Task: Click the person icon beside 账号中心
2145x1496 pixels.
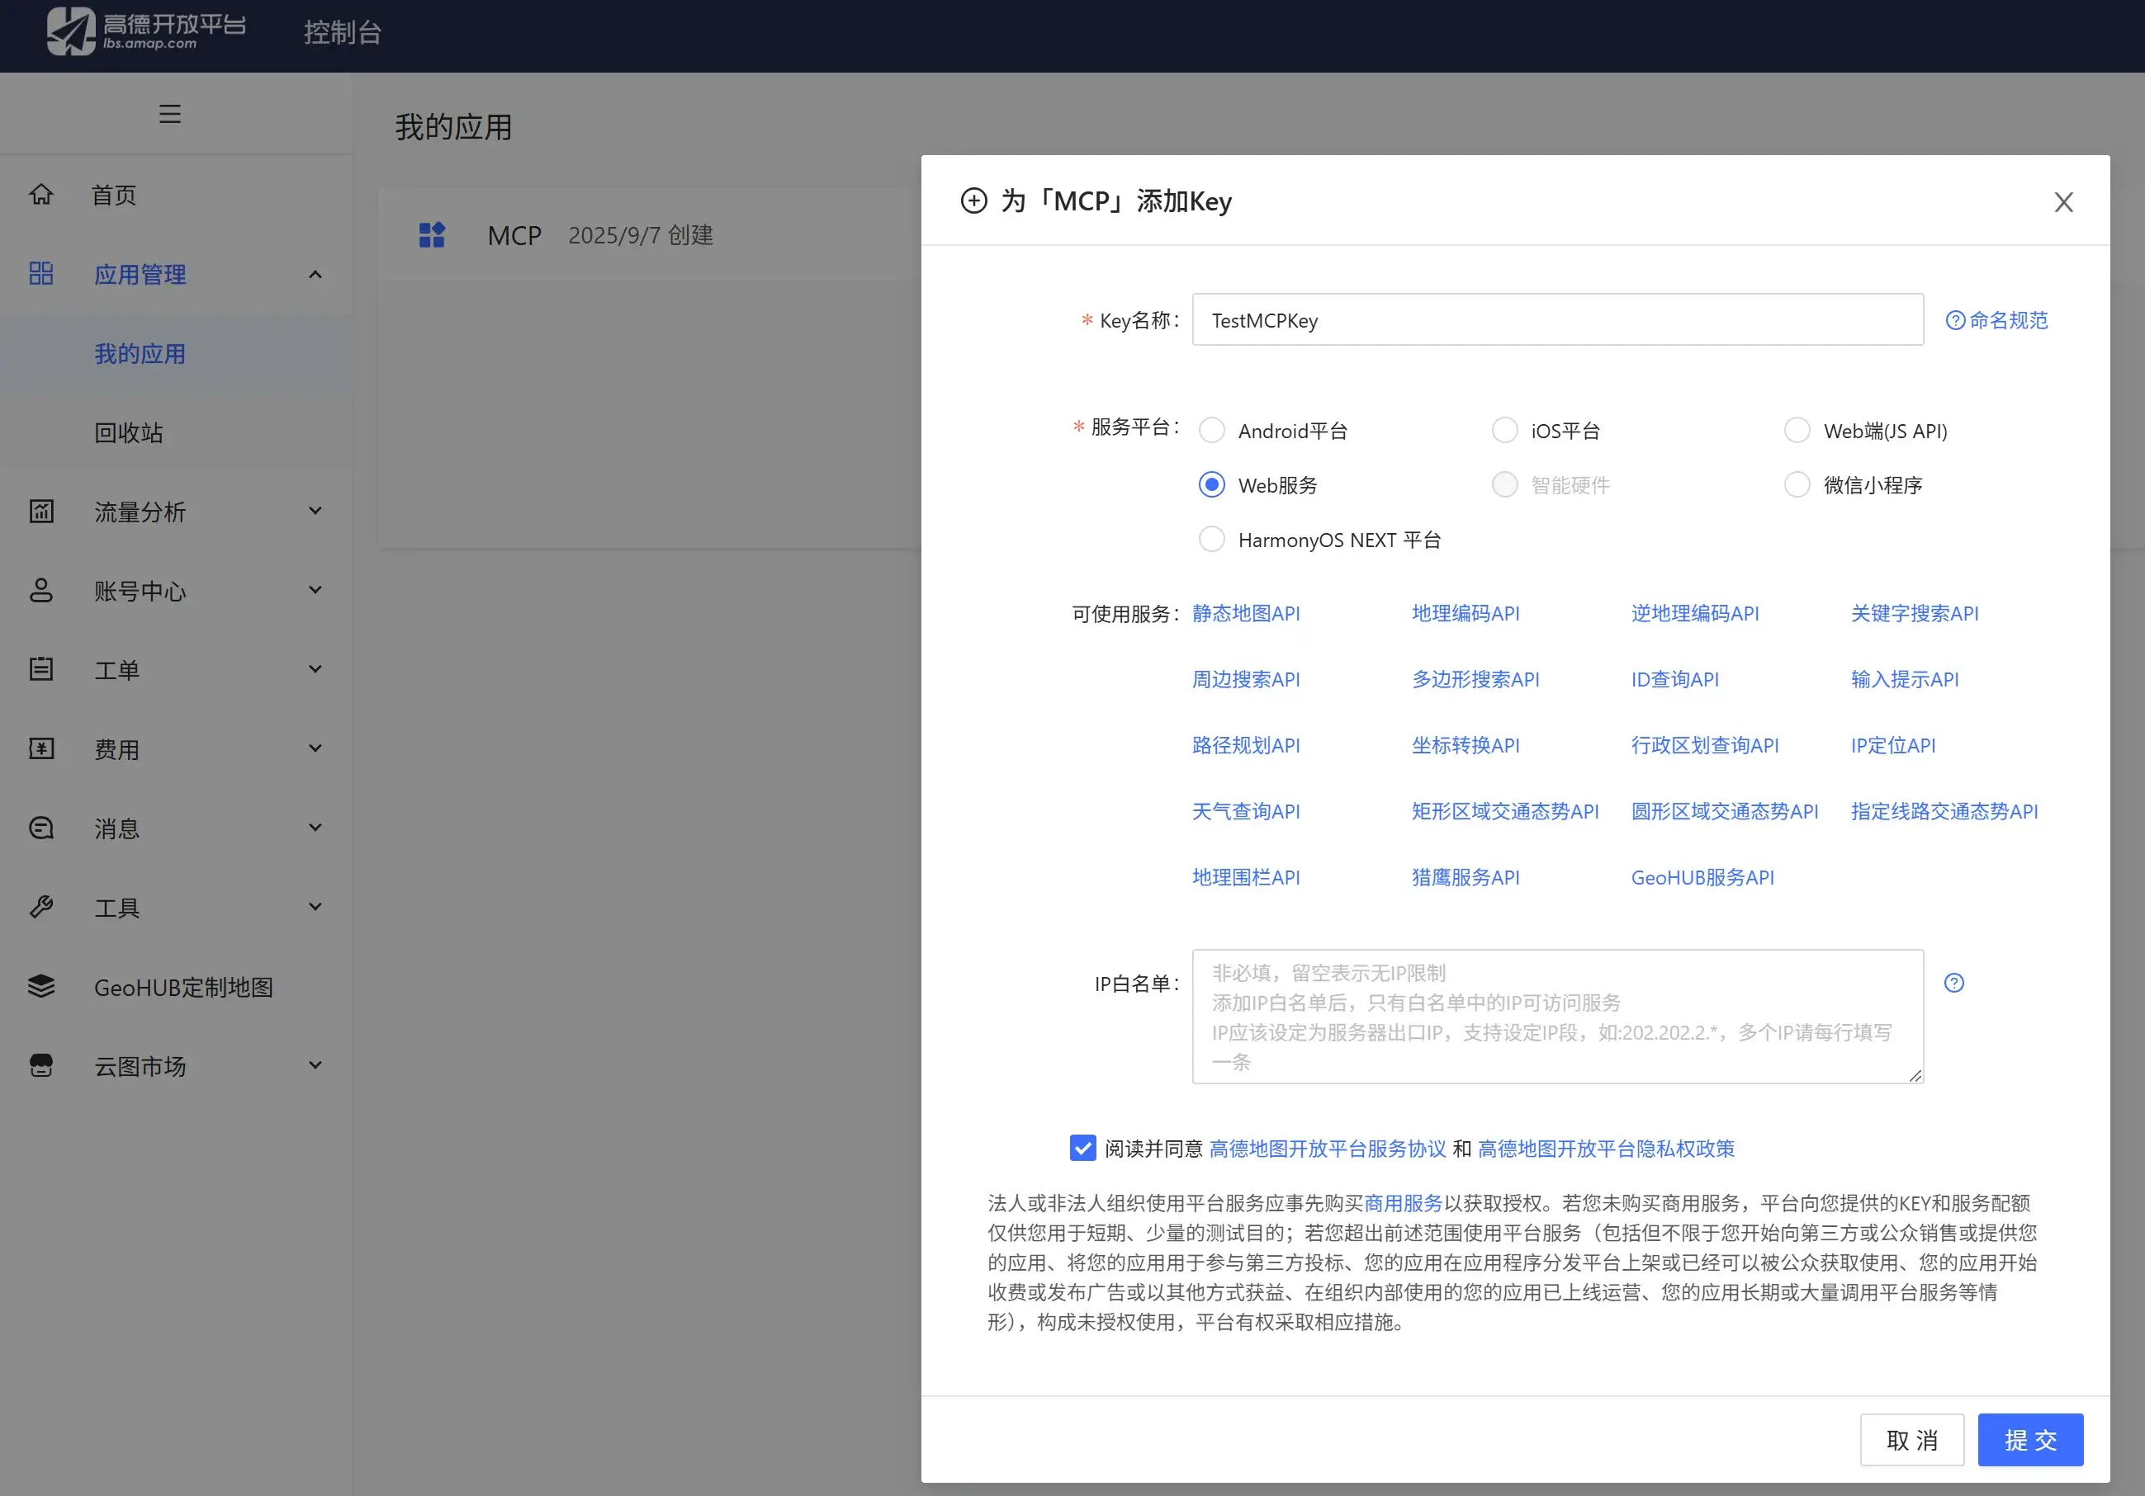Action: coord(41,590)
